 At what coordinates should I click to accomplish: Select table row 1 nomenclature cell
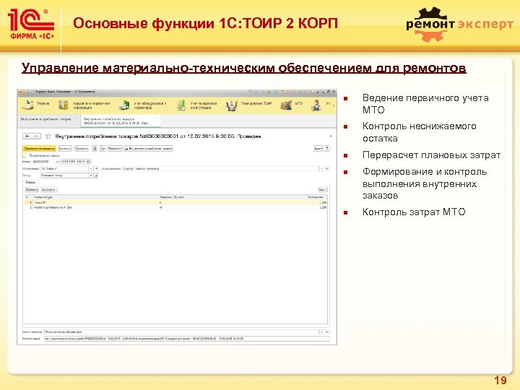click(x=95, y=202)
